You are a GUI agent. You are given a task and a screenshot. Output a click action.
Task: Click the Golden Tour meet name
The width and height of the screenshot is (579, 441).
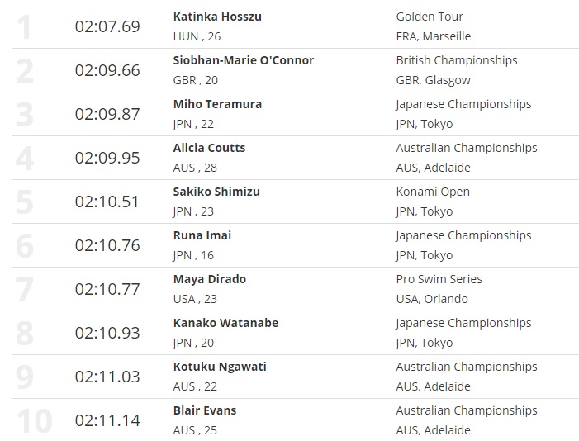430,17
